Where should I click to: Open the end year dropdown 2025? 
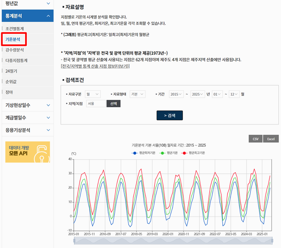(x=198, y=94)
